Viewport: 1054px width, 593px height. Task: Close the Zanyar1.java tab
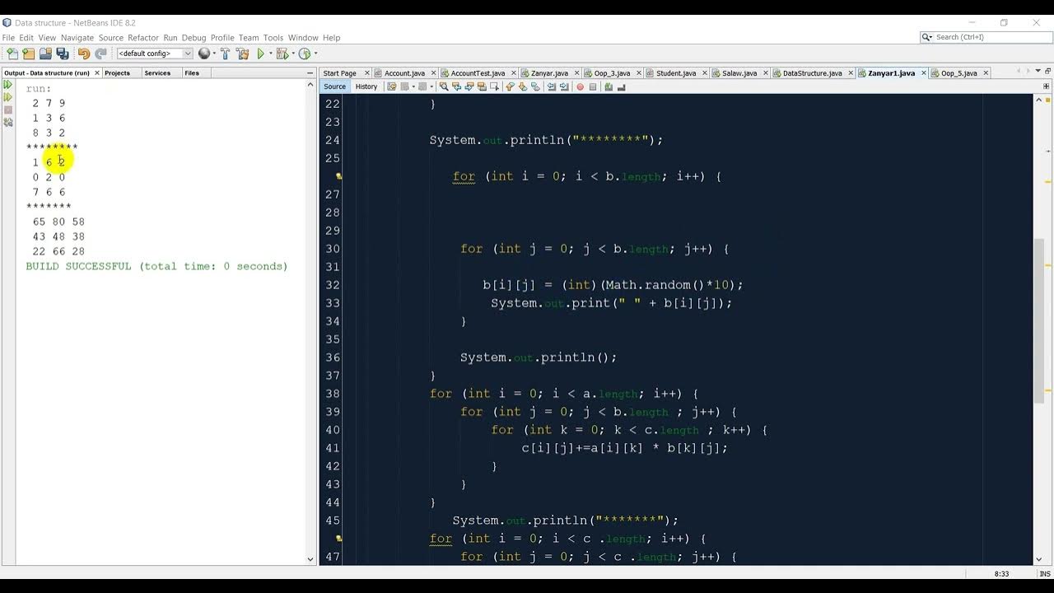923,73
